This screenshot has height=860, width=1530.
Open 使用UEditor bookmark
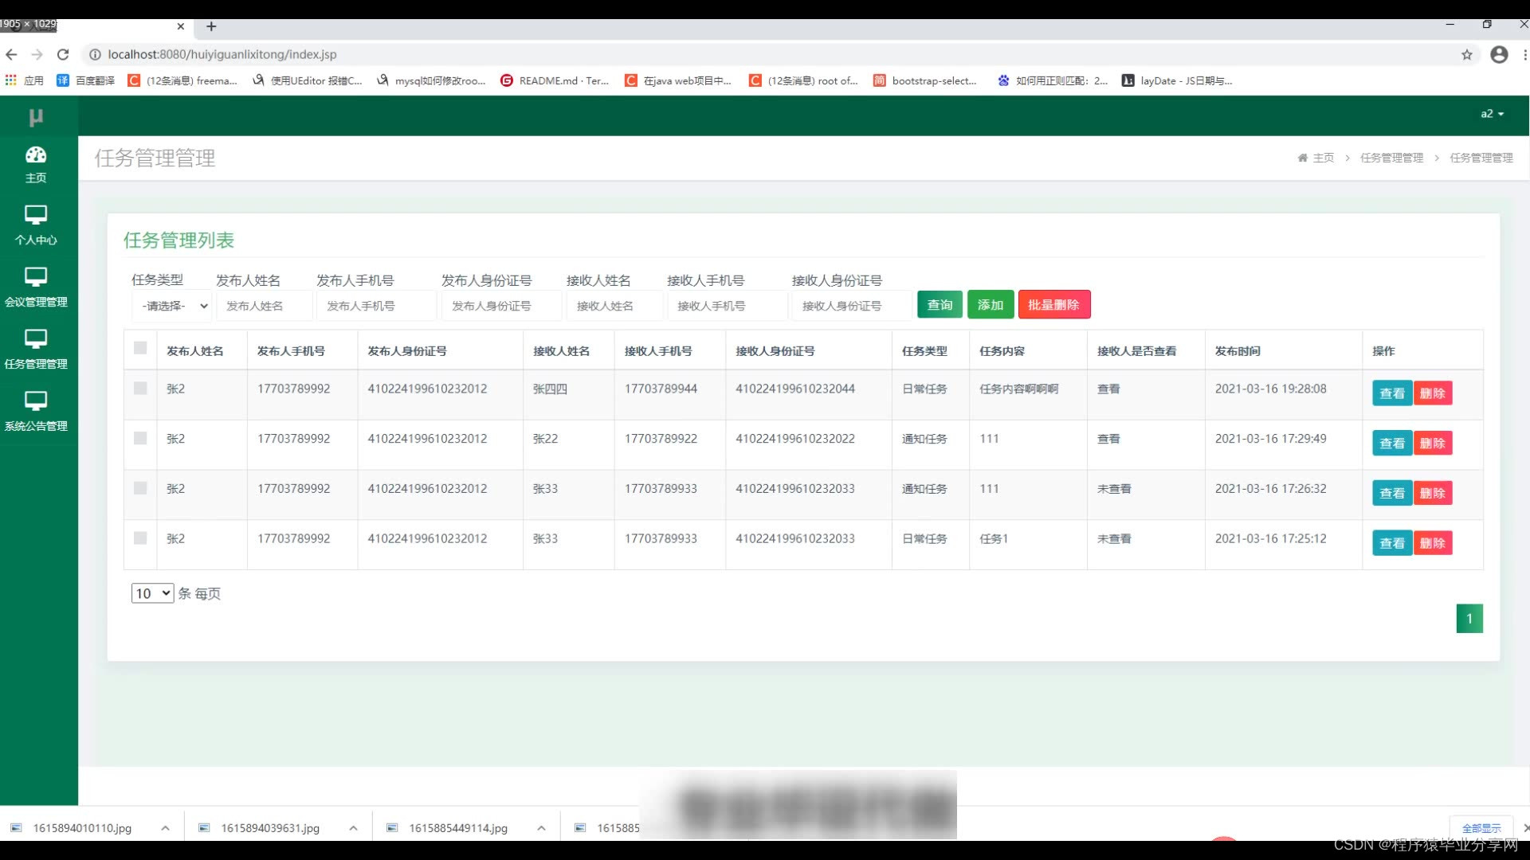pyautogui.click(x=307, y=80)
